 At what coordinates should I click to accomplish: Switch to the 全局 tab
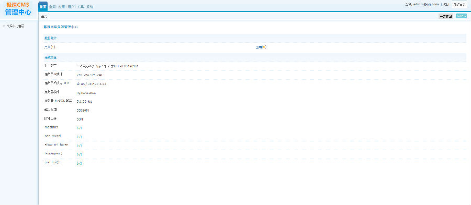[x=52, y=7]
